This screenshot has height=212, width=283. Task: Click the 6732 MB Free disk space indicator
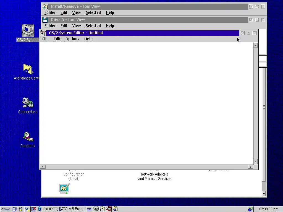[x=72, y=209]
